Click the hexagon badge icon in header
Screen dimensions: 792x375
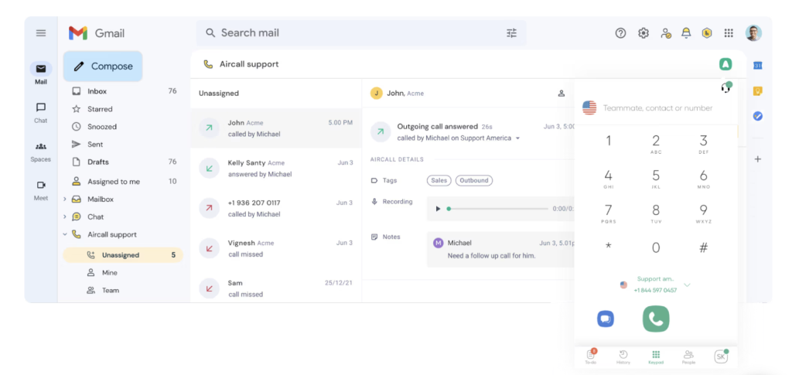(707, 33)
